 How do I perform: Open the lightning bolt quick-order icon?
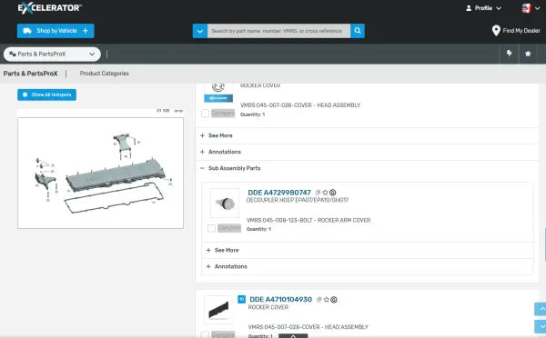tap(509, 54)
